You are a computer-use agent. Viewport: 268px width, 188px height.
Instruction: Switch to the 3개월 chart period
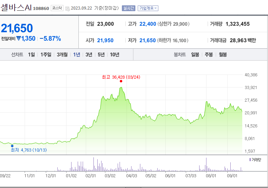[62, 54]
